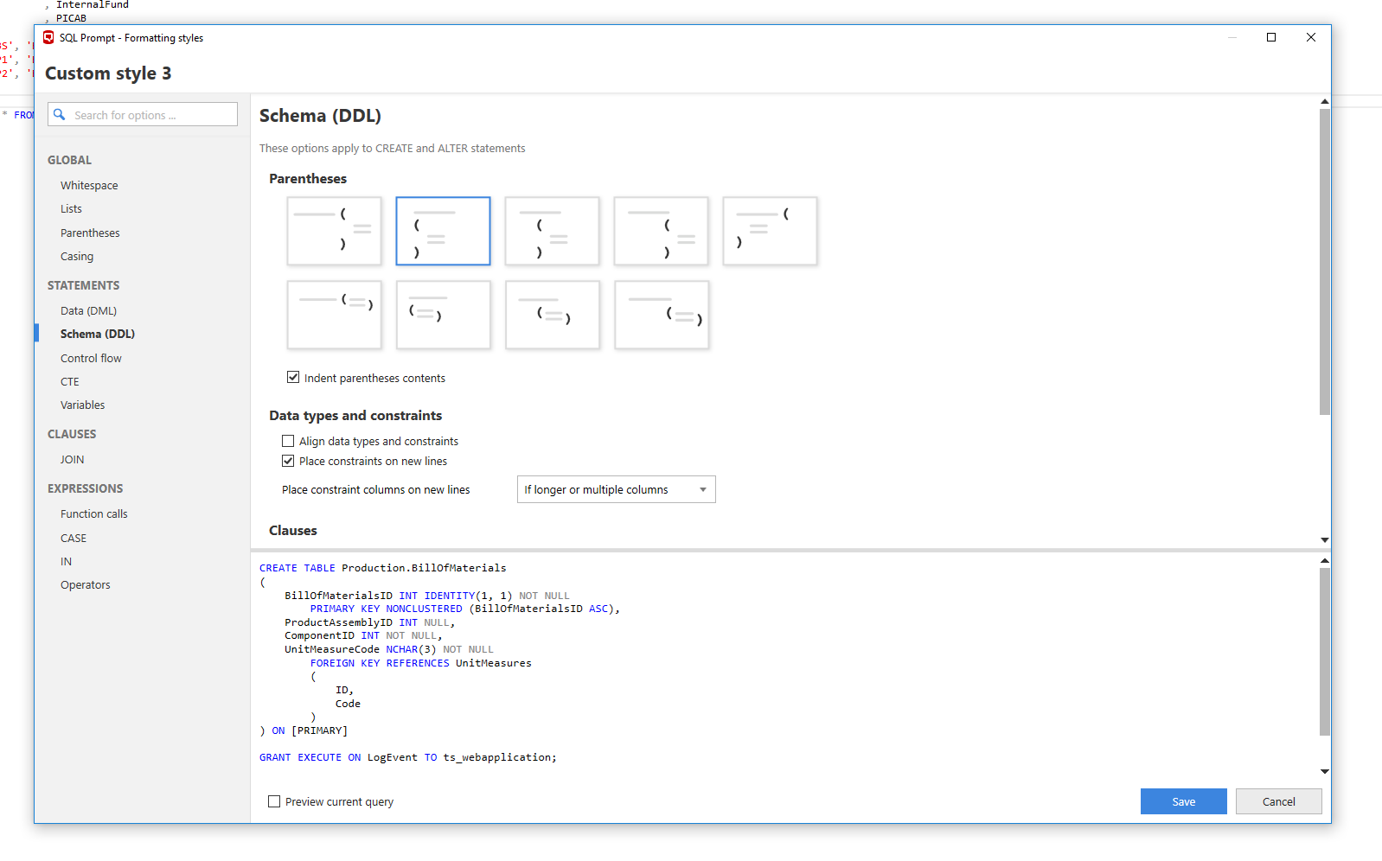This screenshot has width=1382, height=861.
Task: Open the constraint columns dropdown
Action: click(x=616, y=490)
